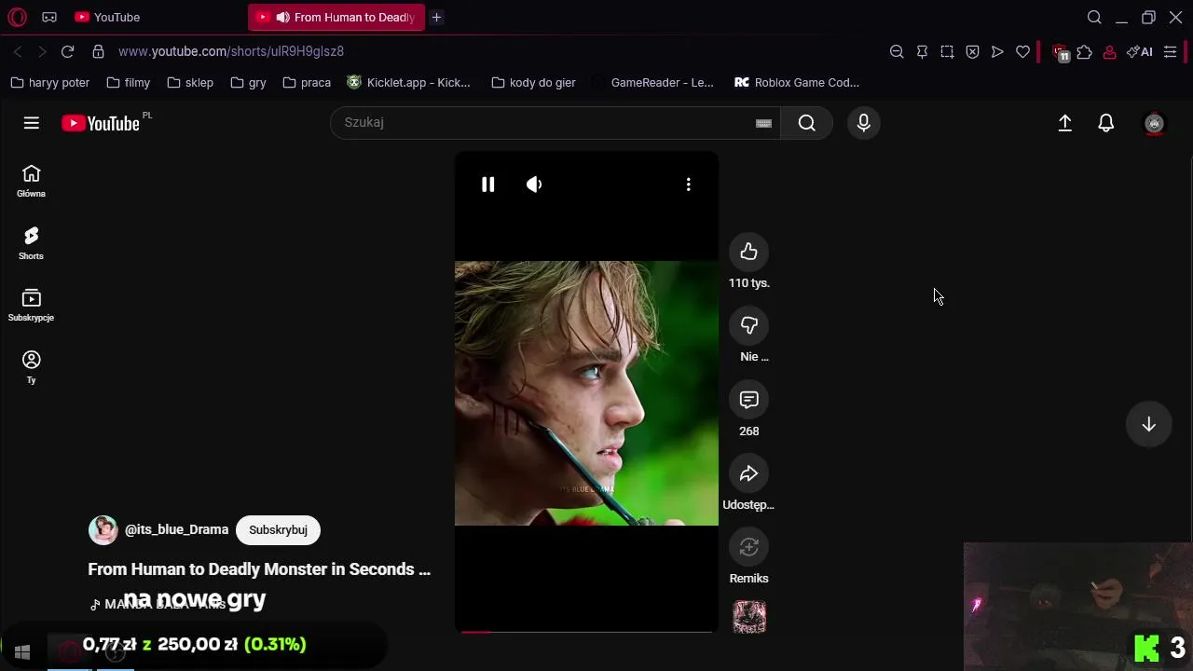Open Shorts in the sidebar

point(31,243)
